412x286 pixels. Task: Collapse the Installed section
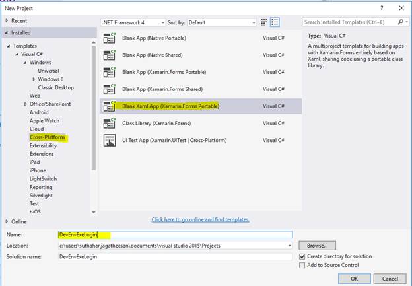tap(7, 32)
